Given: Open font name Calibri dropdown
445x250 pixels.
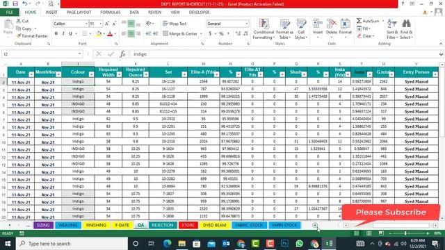Looking at the screenshot, I should (x=86, y=24).
